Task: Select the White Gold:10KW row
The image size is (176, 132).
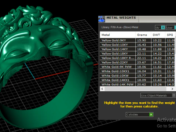Action: click(x=137, y=76)
